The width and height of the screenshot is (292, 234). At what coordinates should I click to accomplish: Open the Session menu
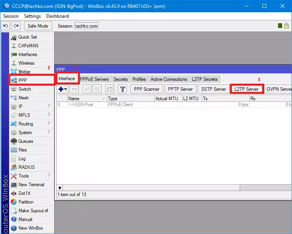click(11, 16)
